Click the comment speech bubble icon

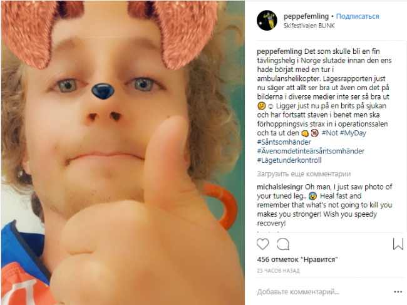point(283,244)
